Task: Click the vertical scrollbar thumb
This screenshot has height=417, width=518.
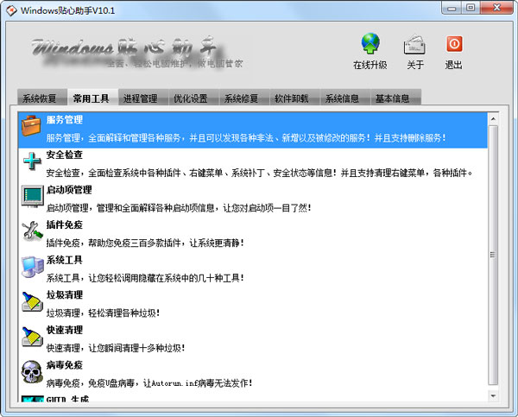Action: pyautogui.click(x=493, y=255)
